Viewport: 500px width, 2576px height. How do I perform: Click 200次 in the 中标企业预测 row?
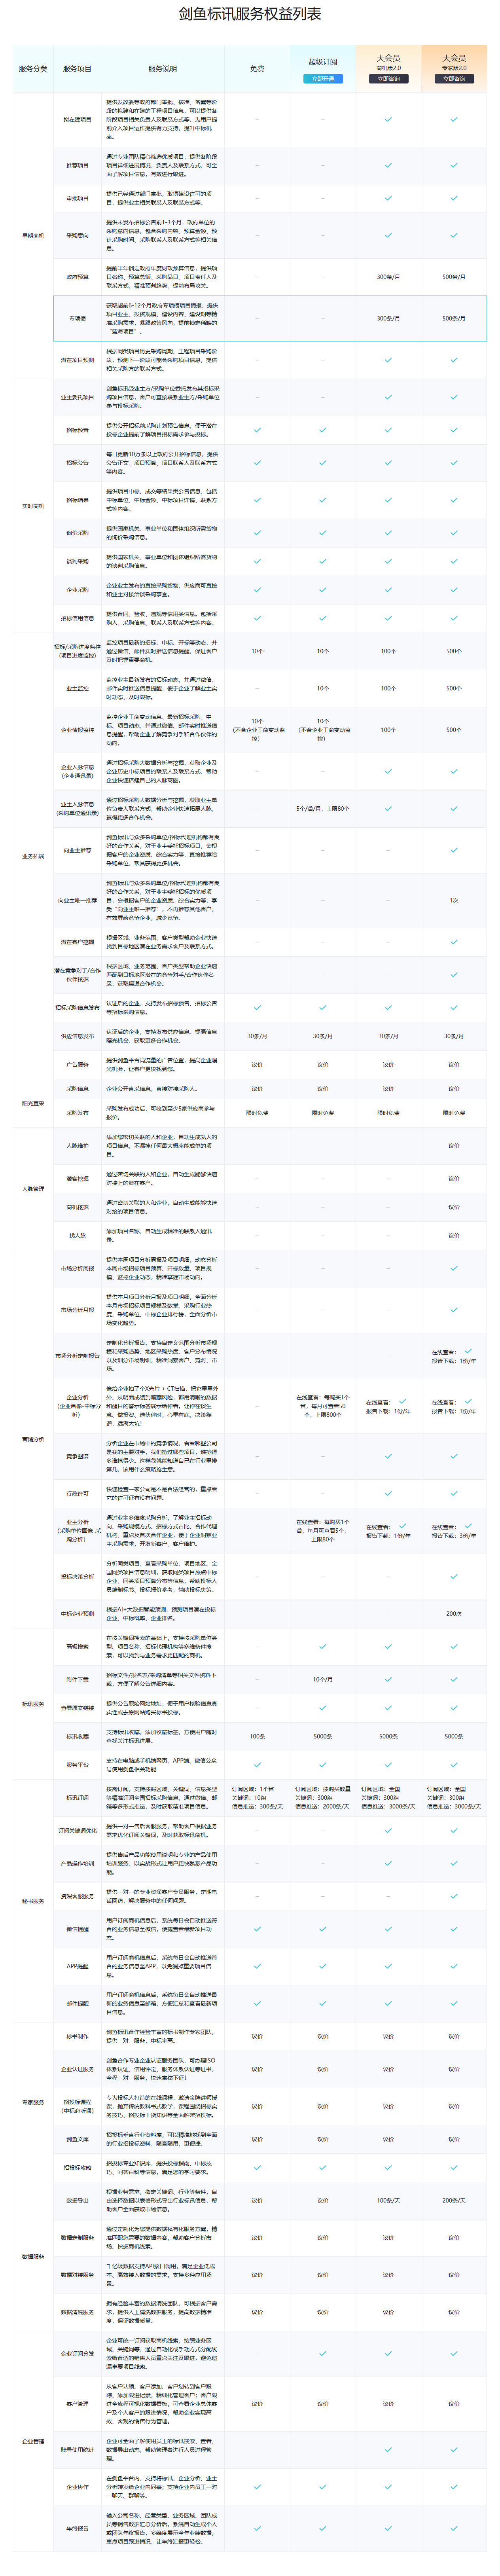click(x=454, y=1613)
